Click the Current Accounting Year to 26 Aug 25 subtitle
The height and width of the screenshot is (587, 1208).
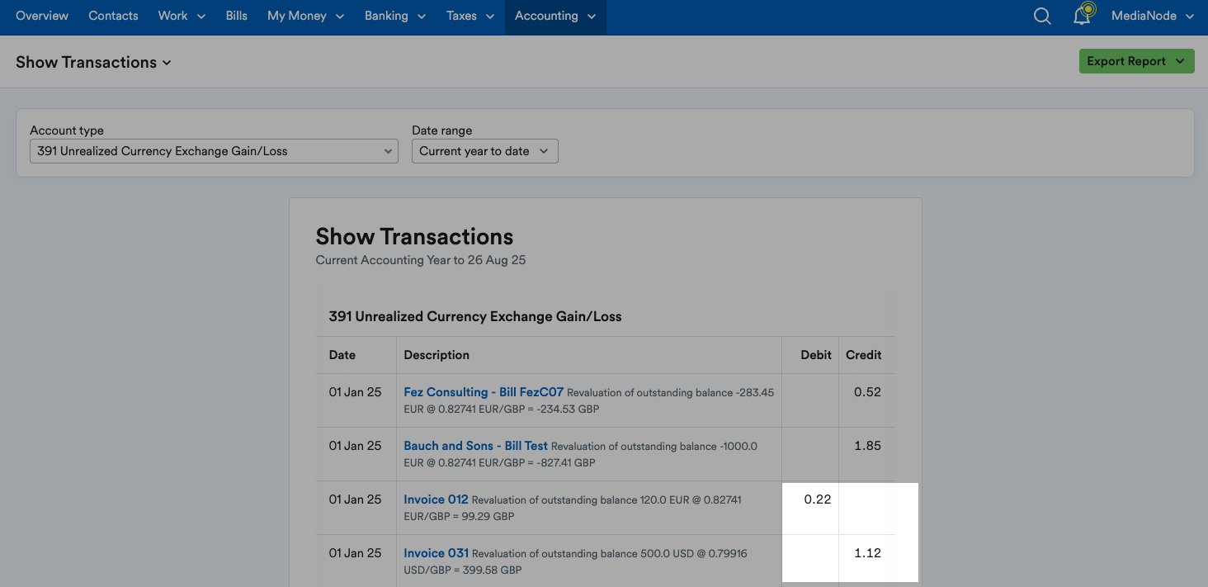point(421,260)
